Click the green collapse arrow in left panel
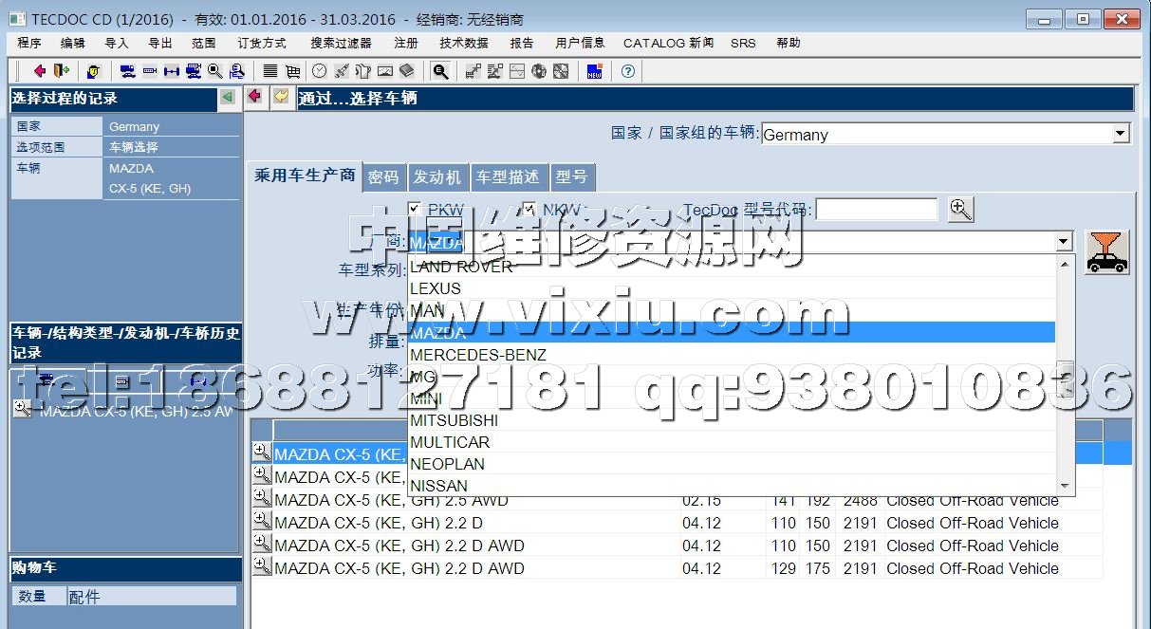This screenshot has width=1151, height=629. pyautogui.click(x=227, y=98)
